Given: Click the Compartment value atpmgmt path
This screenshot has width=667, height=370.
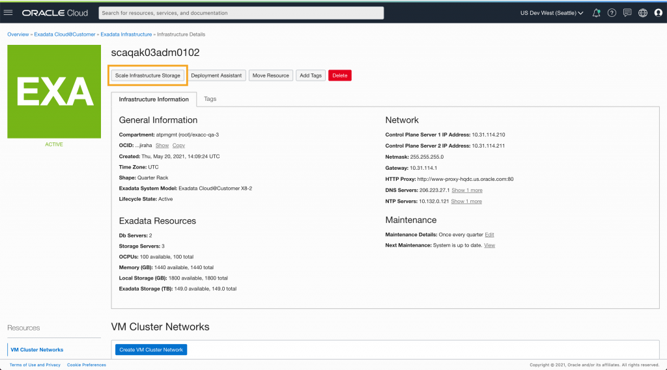Looking at the screenshot, I should (188, 135).
